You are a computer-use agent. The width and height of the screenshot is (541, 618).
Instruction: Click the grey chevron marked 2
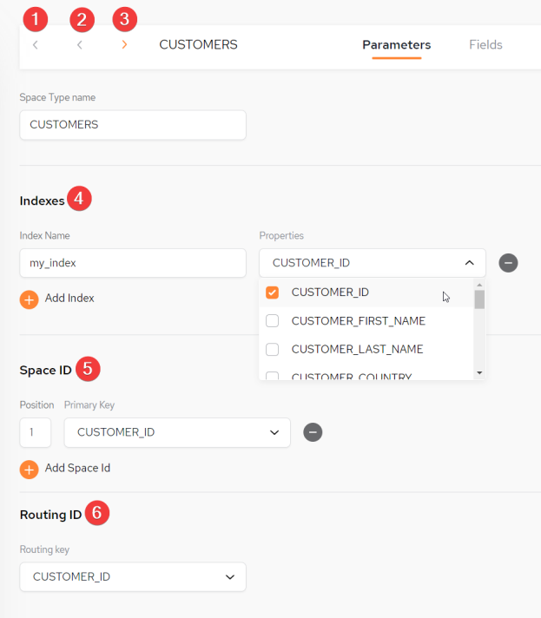80,45
